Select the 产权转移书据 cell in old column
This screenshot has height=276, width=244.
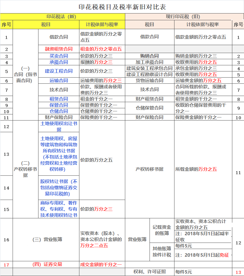(x=150, y=169)
